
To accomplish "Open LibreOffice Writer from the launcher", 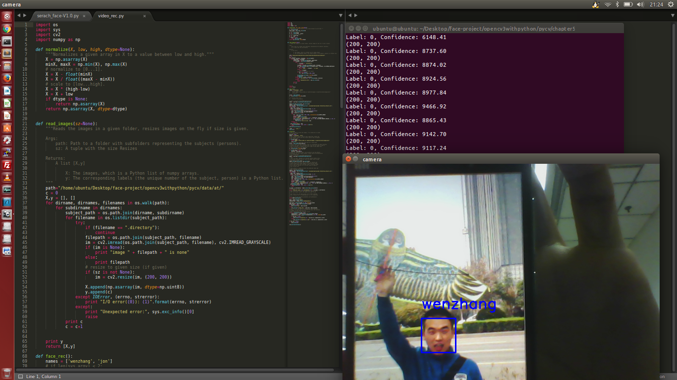I will coord(7,91).
